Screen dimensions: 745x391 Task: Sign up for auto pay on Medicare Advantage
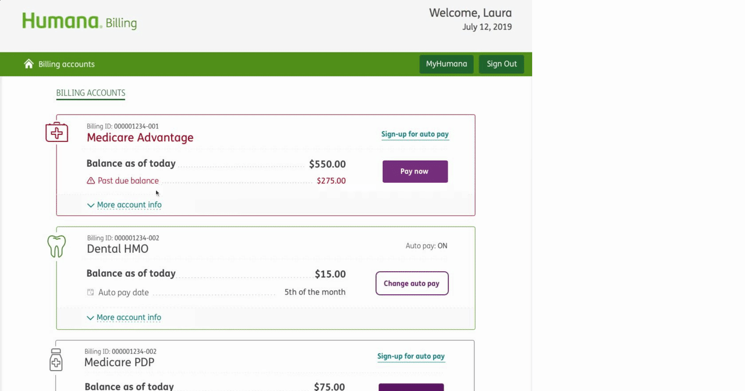pos(415,134)
